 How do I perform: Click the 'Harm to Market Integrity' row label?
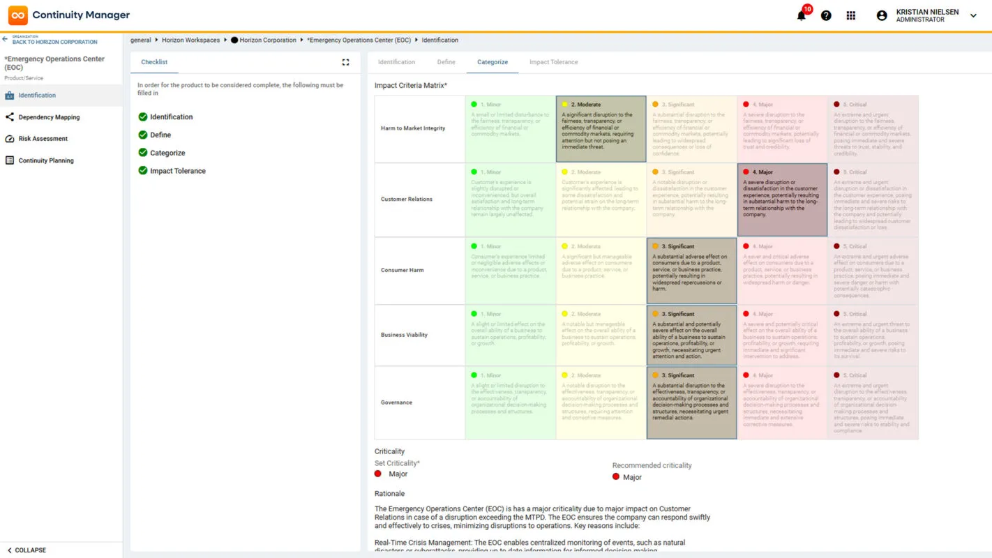[413, 128]
